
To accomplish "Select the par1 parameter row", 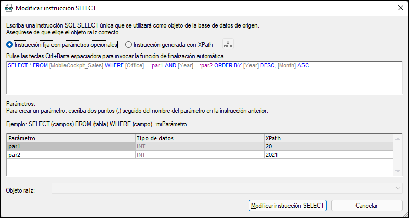I will pyautogui.click(x=70, y=147).
